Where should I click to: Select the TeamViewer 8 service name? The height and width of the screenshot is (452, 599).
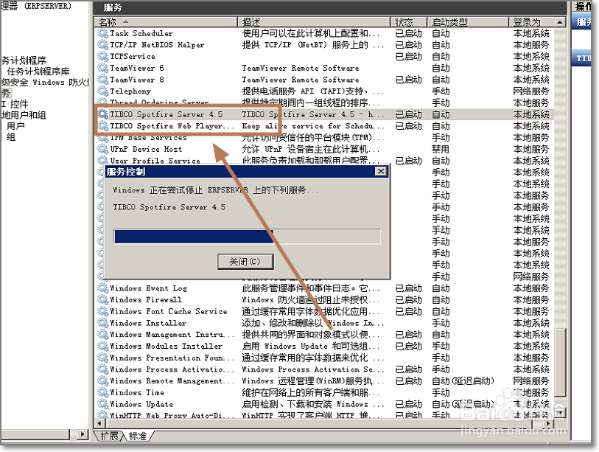click(x=137, y=80)
